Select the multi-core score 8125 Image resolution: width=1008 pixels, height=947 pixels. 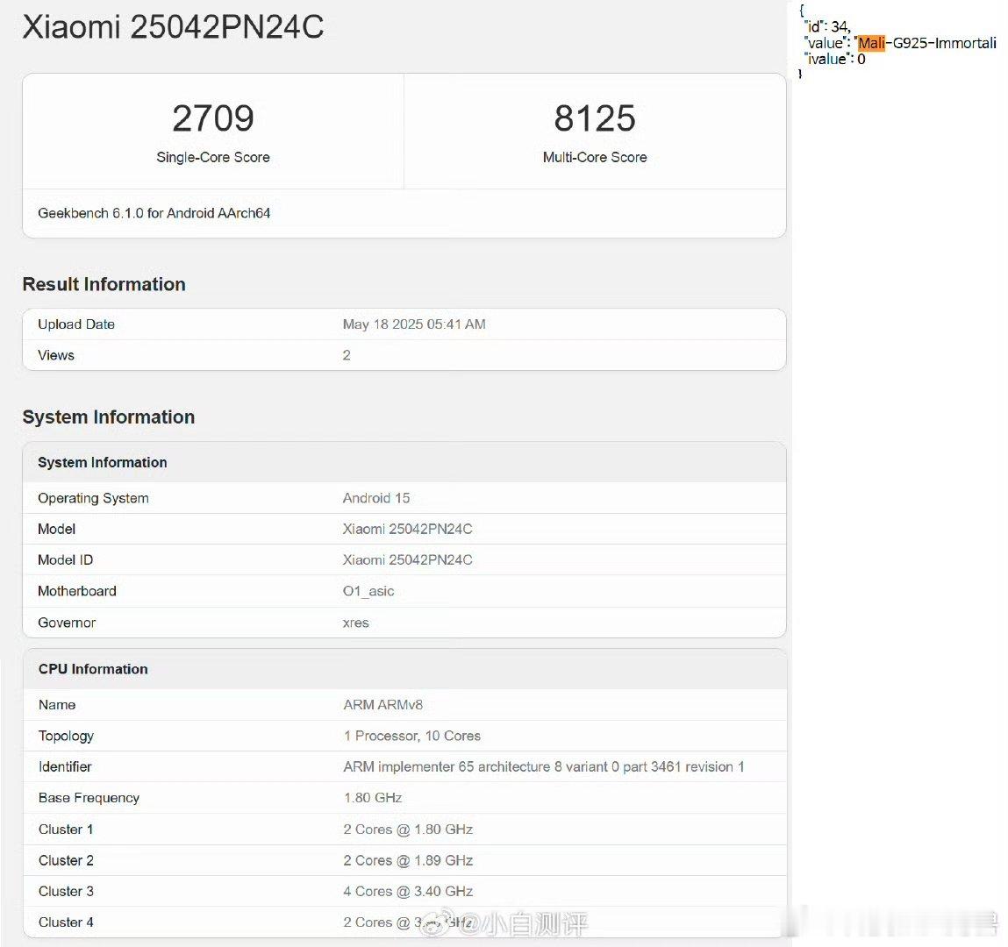click(595, 118)
